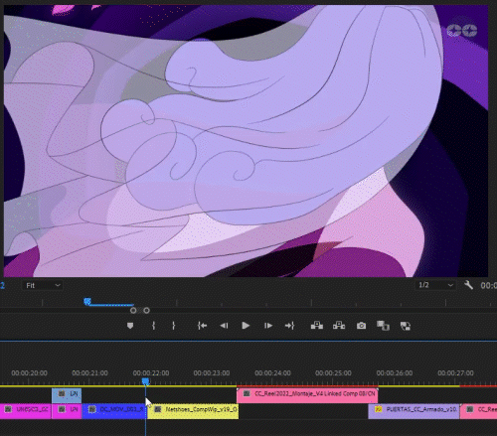Select the blue DC_MOV clip
The height and width of the screenshot is (436, 497).
point(113,411)
